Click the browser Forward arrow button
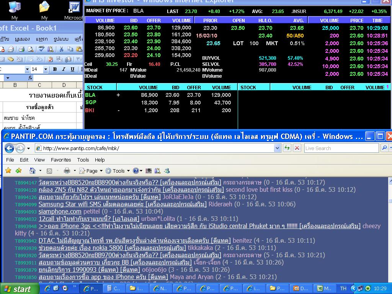The width and height of the screenshot is (392, 294). (20, 148)
